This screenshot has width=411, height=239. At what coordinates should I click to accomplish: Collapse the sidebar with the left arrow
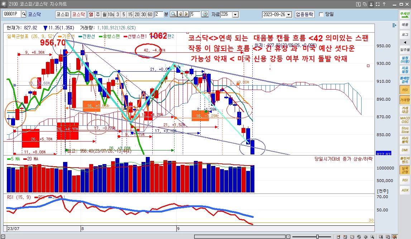[405, 42]
